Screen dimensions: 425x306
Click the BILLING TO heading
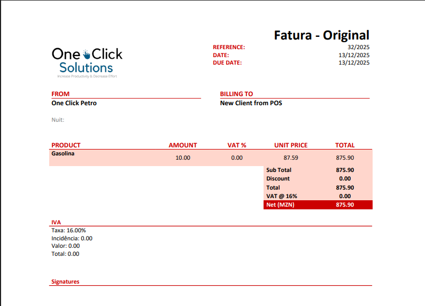click(x=236, y=94)
